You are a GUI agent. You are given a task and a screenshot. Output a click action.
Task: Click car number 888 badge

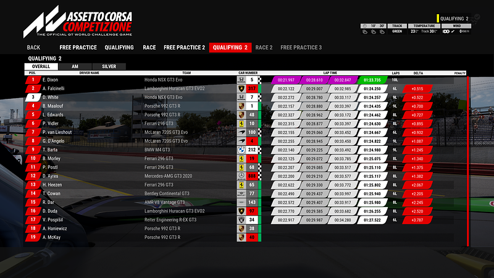[252, 176]
